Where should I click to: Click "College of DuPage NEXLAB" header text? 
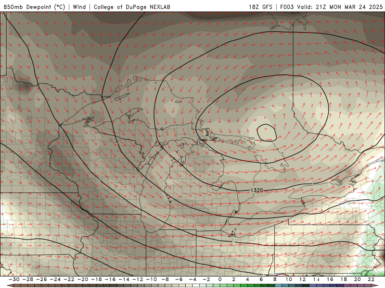132,7
